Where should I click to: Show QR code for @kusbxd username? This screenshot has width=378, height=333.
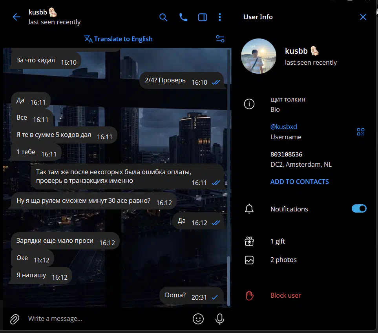361,132
